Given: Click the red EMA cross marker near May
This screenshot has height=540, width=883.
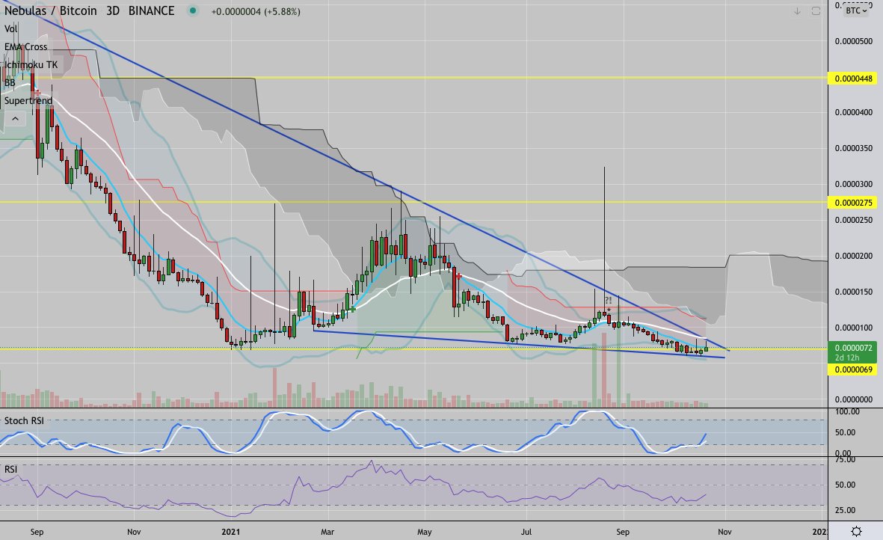Looking at the screenshot, I should coord(460,276).
